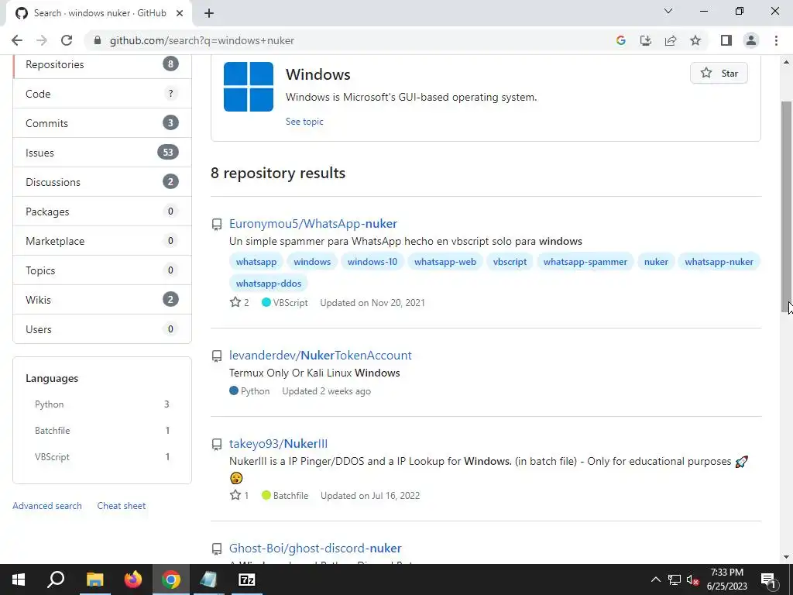This screenshot has height=595, width=793.
Task: Click star count of WhatsApp-nuker repo
Action: (x=239, y=303)
